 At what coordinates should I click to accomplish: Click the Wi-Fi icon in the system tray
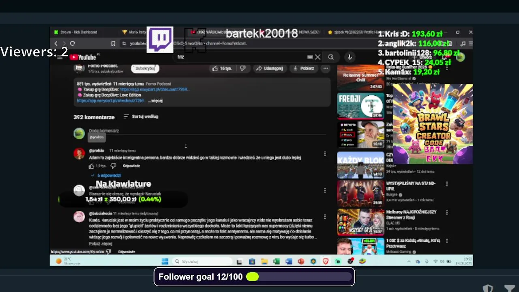click(x=435, y=262)
